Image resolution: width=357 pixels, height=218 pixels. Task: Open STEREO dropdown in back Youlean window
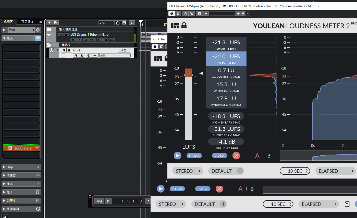(x=171, y=204)
